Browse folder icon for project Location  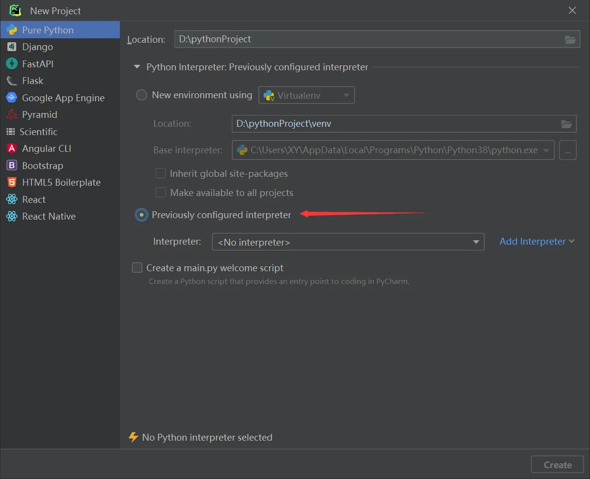tap(570, 40)
